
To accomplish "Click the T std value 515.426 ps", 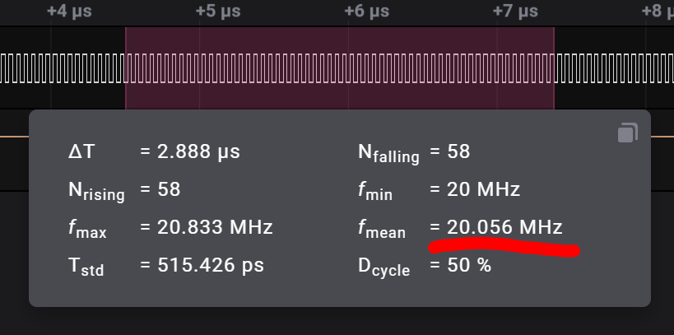I will tap(211, 265).
